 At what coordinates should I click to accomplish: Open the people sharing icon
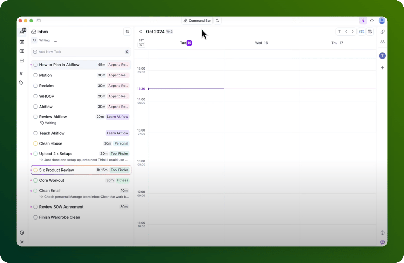383,42
